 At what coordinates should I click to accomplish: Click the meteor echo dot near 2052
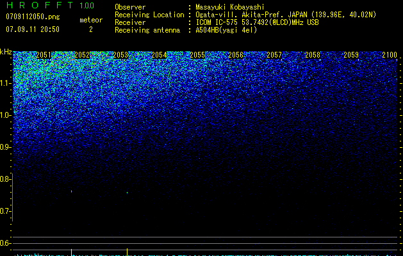[x=72, y=191]
